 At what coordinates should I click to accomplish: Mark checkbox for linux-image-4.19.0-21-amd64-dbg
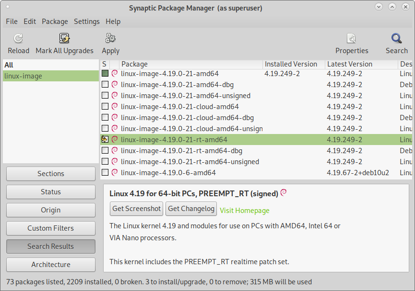tap(105, 84)
